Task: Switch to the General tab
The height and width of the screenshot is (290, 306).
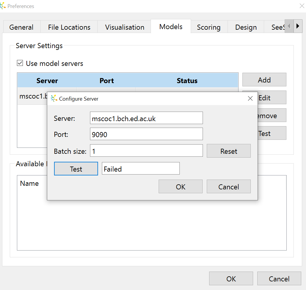Action: pos(21,27)
